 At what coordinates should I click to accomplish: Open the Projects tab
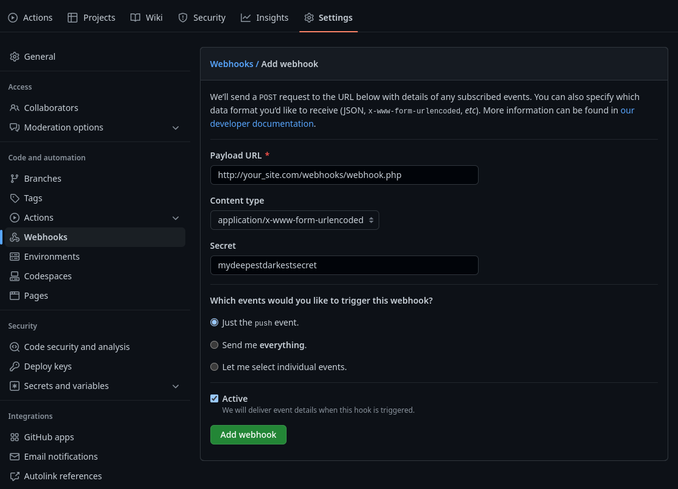pos(91,18)
